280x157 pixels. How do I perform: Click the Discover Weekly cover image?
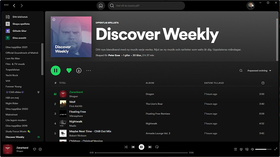pyautogui.click(x=71, y=37)
